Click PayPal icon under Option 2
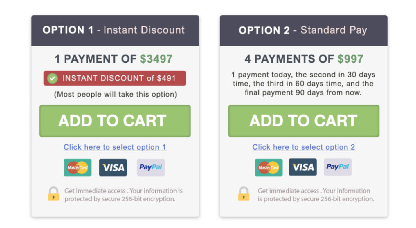The height and width of the screenshot is (228, 416). (x=338, y=167)
